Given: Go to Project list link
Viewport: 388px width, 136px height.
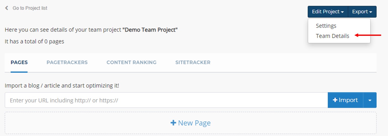Looking at the screenshot, I should click(30, 8).
